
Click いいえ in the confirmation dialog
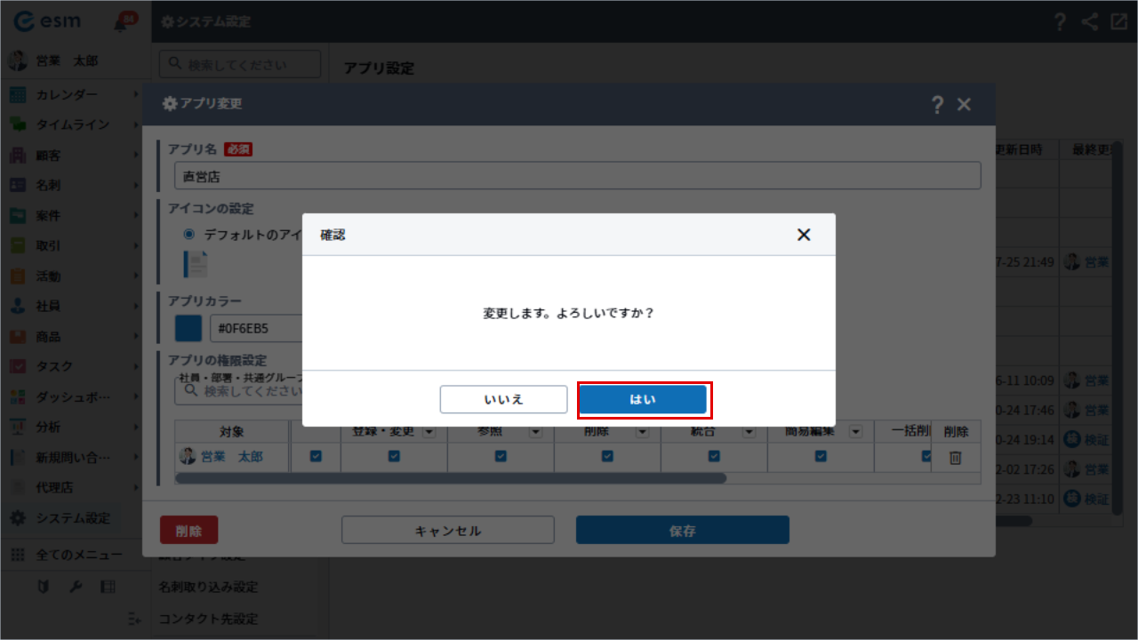pyautogui.click(x=503, y=400)
